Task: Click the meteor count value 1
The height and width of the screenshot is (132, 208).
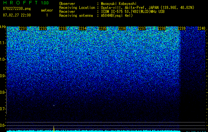Action: [47, 15]
